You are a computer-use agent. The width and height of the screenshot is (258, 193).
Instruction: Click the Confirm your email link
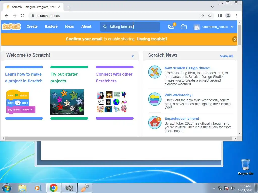[x=84, y=39]
